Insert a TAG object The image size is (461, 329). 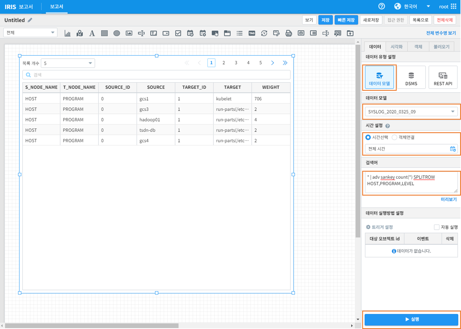coord(252,33)
